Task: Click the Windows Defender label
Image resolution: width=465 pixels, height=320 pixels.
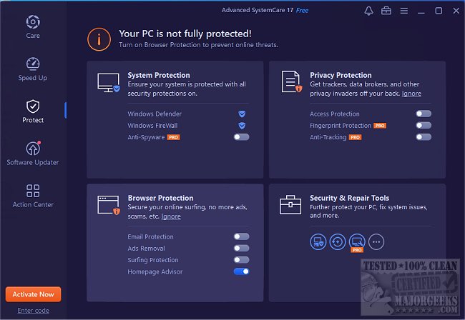Action: [x=155, y=114]
